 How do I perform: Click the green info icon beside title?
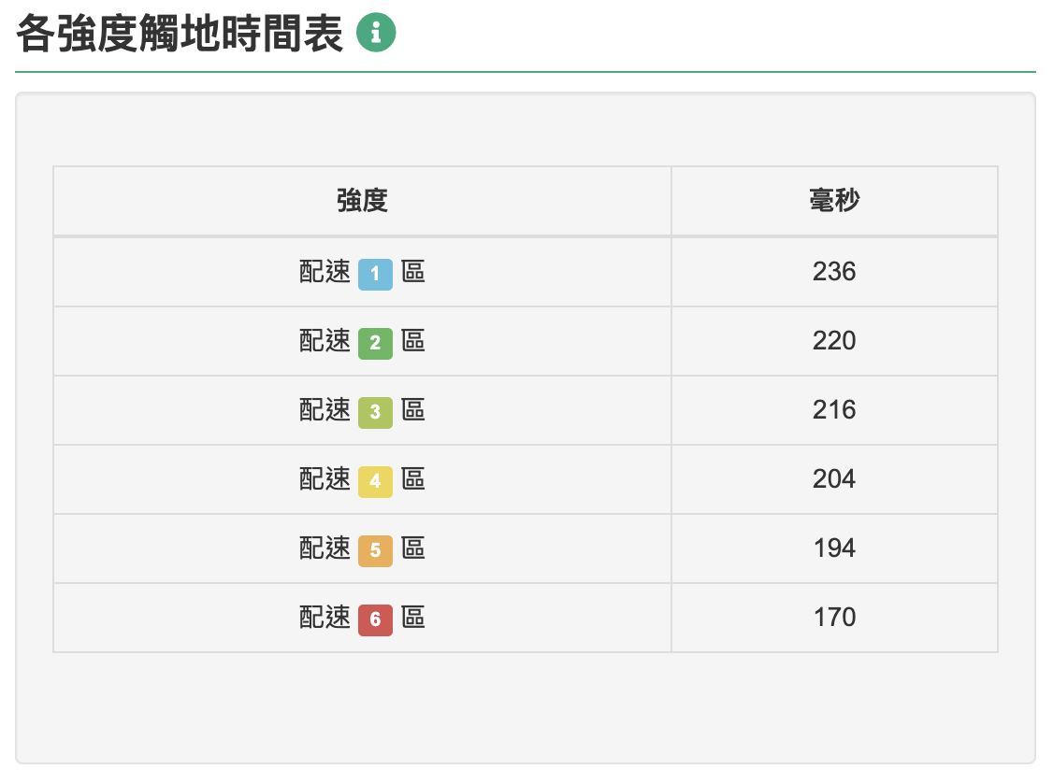pos(376,34)
